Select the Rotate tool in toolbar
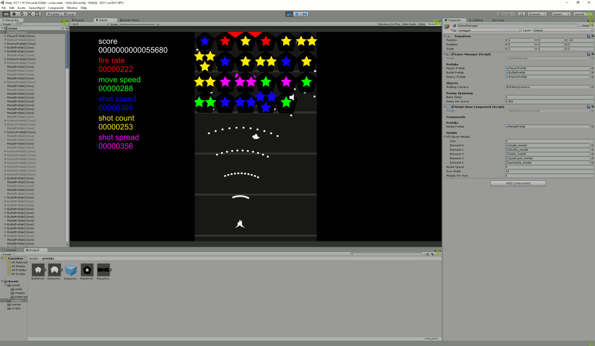The image size is (595, 346). click(x=22, y=14)
